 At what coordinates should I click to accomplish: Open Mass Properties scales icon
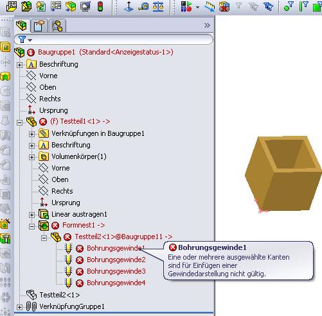(x=158, y=6)
